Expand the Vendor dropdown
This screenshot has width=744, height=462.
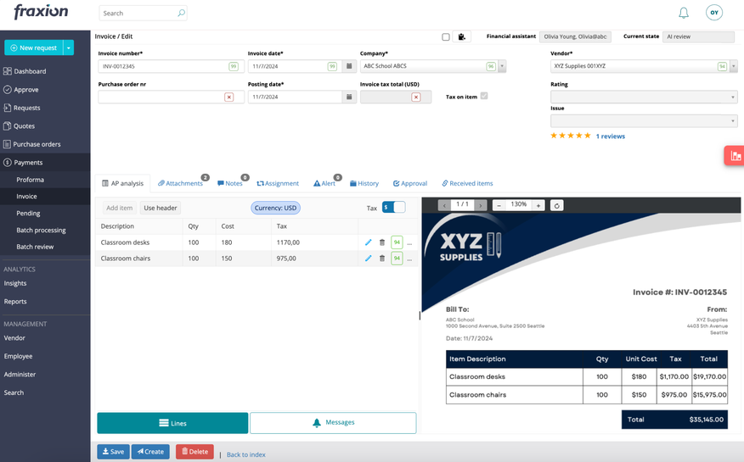(x=734, y=66)
